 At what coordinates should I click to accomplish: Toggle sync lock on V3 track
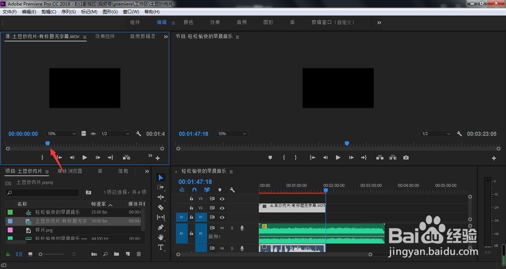pyautogui.click(x=212, y=199)
